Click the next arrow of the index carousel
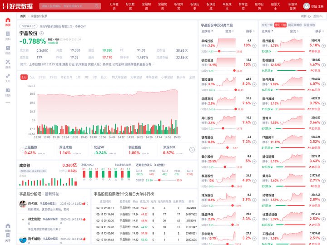Screen dimensions: 327x245 click(x=192, y=150)
